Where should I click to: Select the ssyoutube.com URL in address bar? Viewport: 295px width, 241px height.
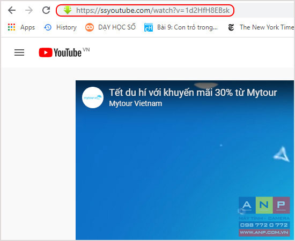tap(153, 10)
